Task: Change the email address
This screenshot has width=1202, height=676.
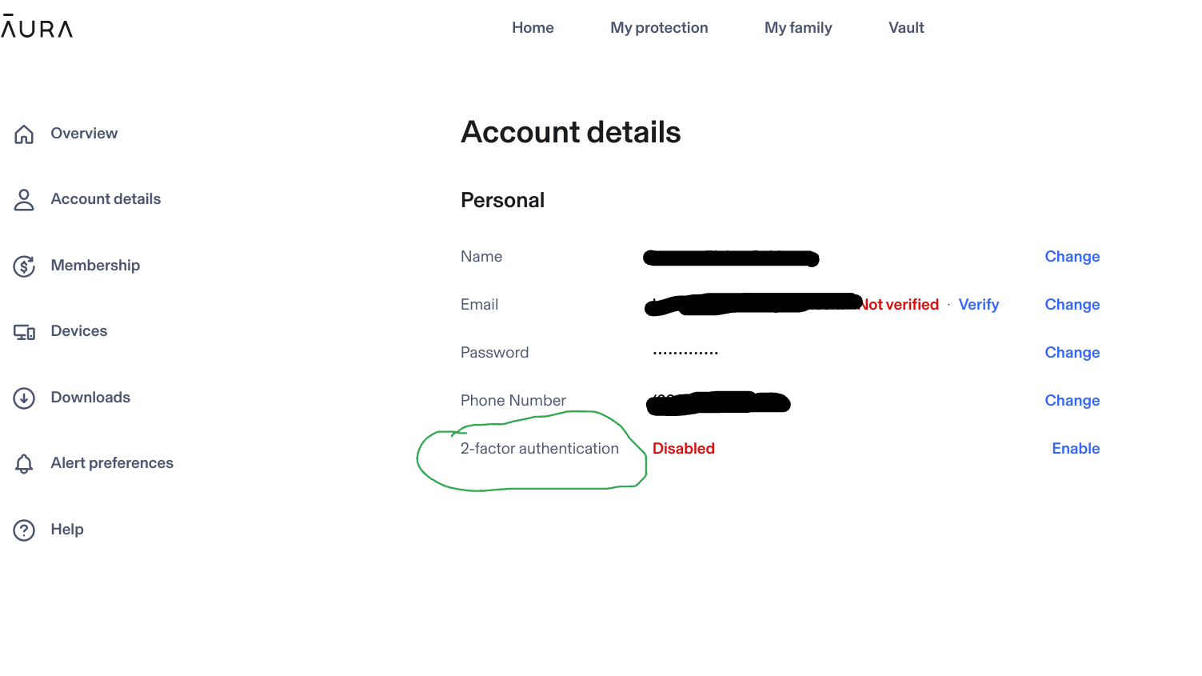Action: tap(1072, 304)
